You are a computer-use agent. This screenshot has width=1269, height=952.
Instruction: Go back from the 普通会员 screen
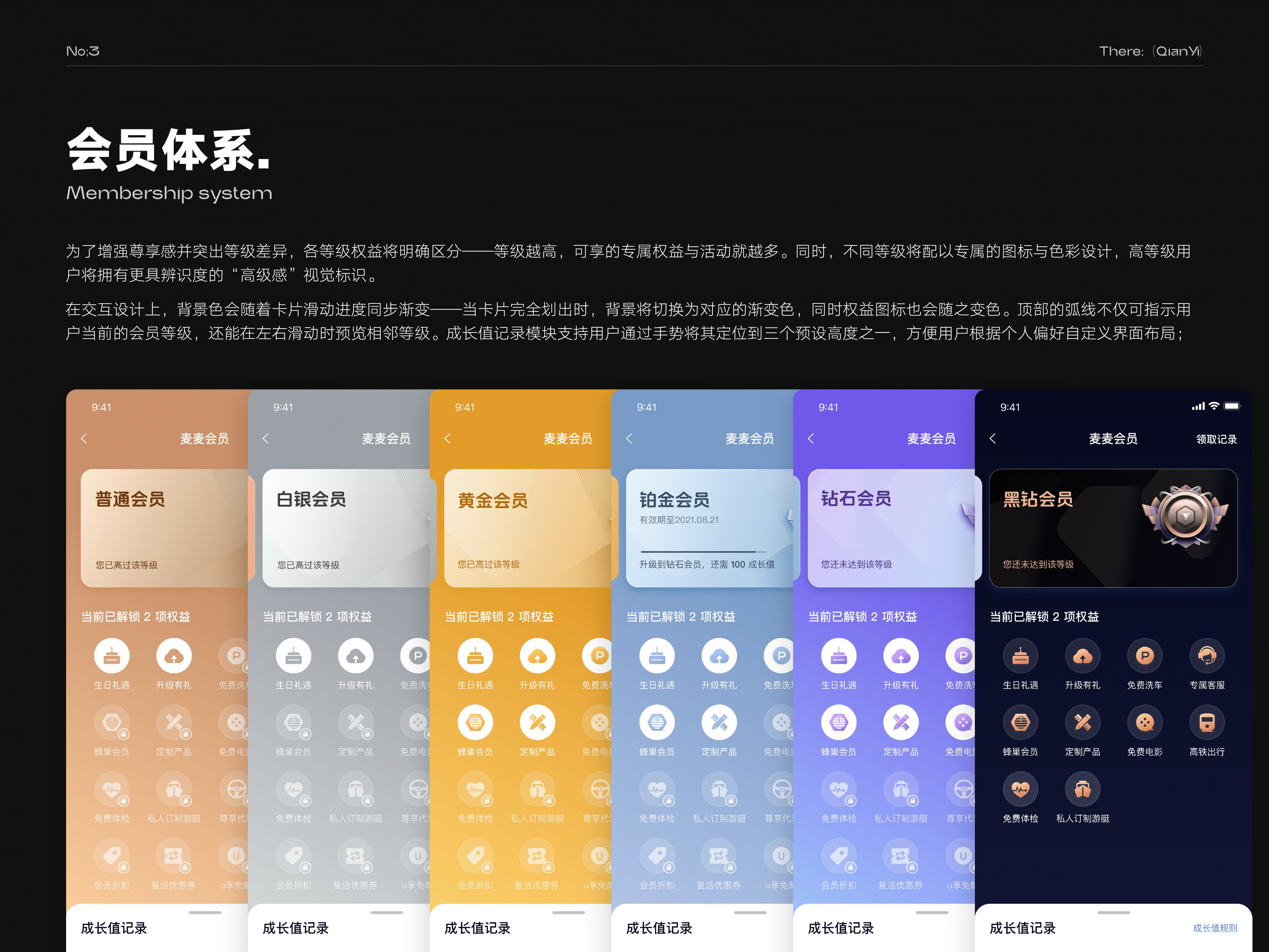[84, 438]
